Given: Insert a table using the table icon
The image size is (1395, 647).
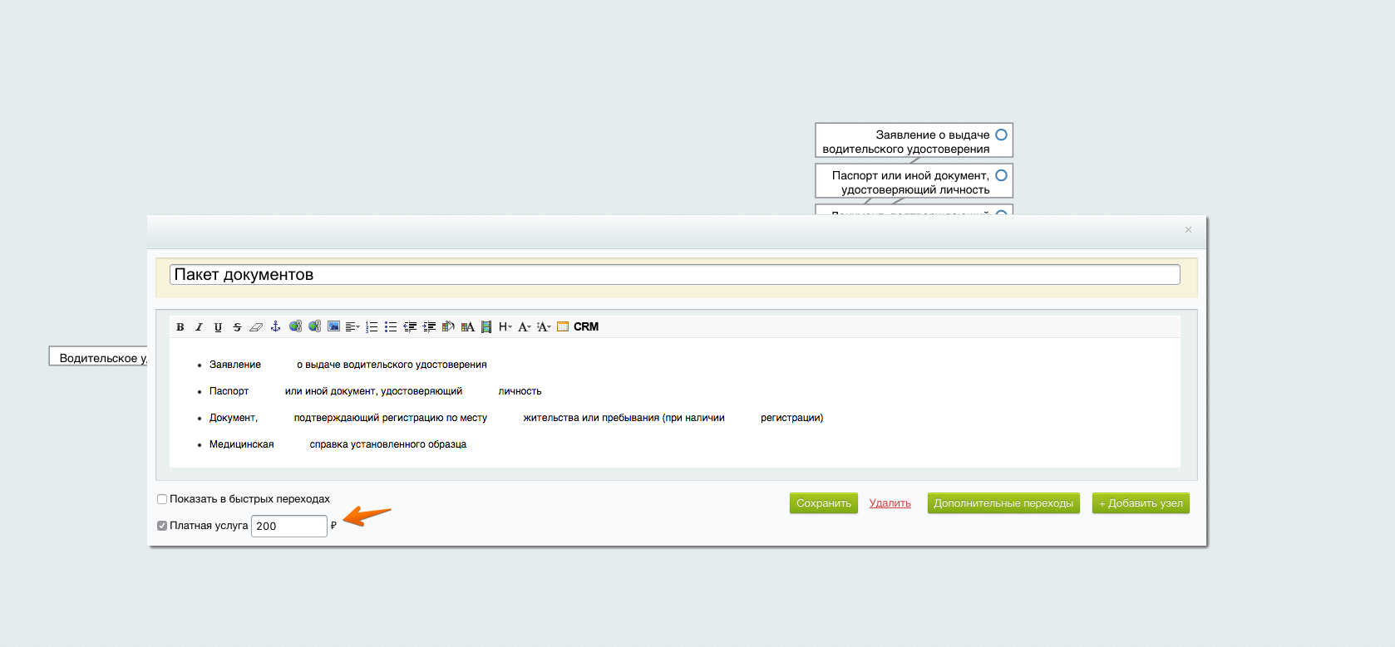Looking at the screenshot, I should (563, 327).
